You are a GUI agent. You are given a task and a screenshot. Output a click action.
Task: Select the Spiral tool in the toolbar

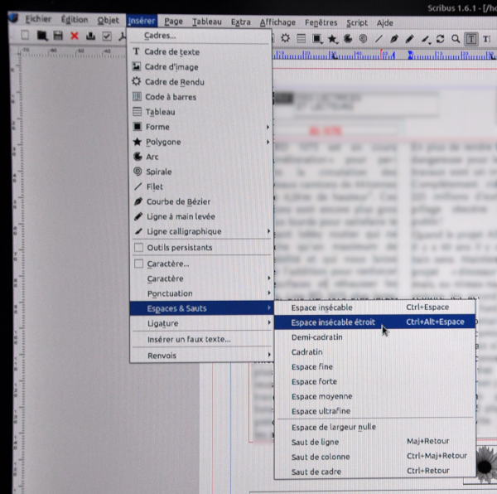[362, 38]
